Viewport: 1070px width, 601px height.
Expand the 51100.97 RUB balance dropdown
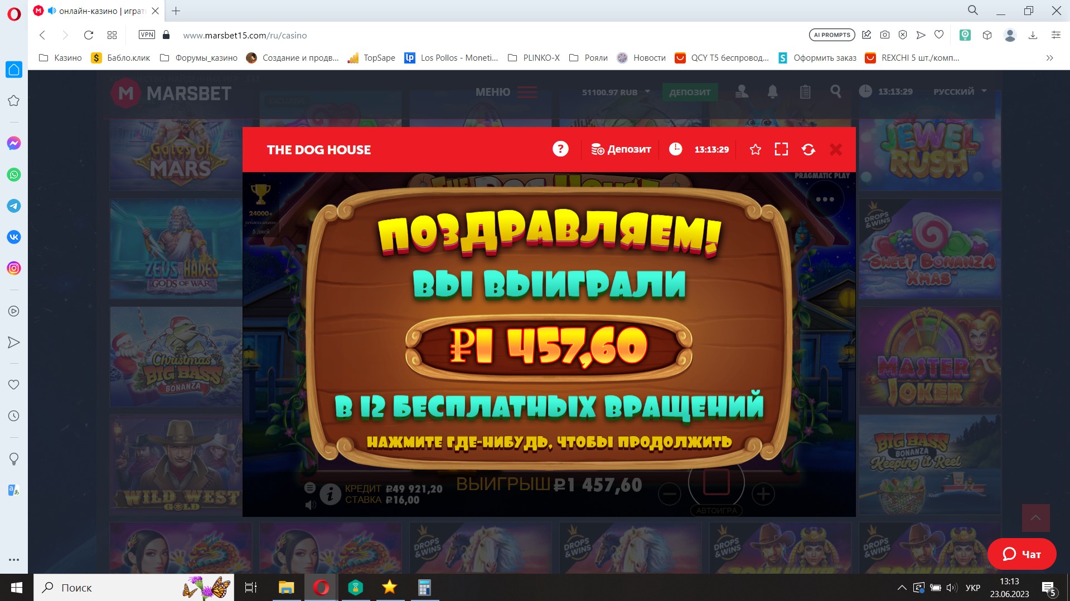pyautogui.click(x=616, y=92)
